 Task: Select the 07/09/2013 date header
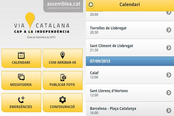pyautogui.click(x=130, y=61)
